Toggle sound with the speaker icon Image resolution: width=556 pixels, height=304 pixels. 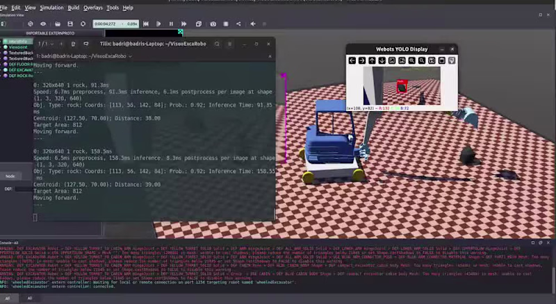point(253,24)
